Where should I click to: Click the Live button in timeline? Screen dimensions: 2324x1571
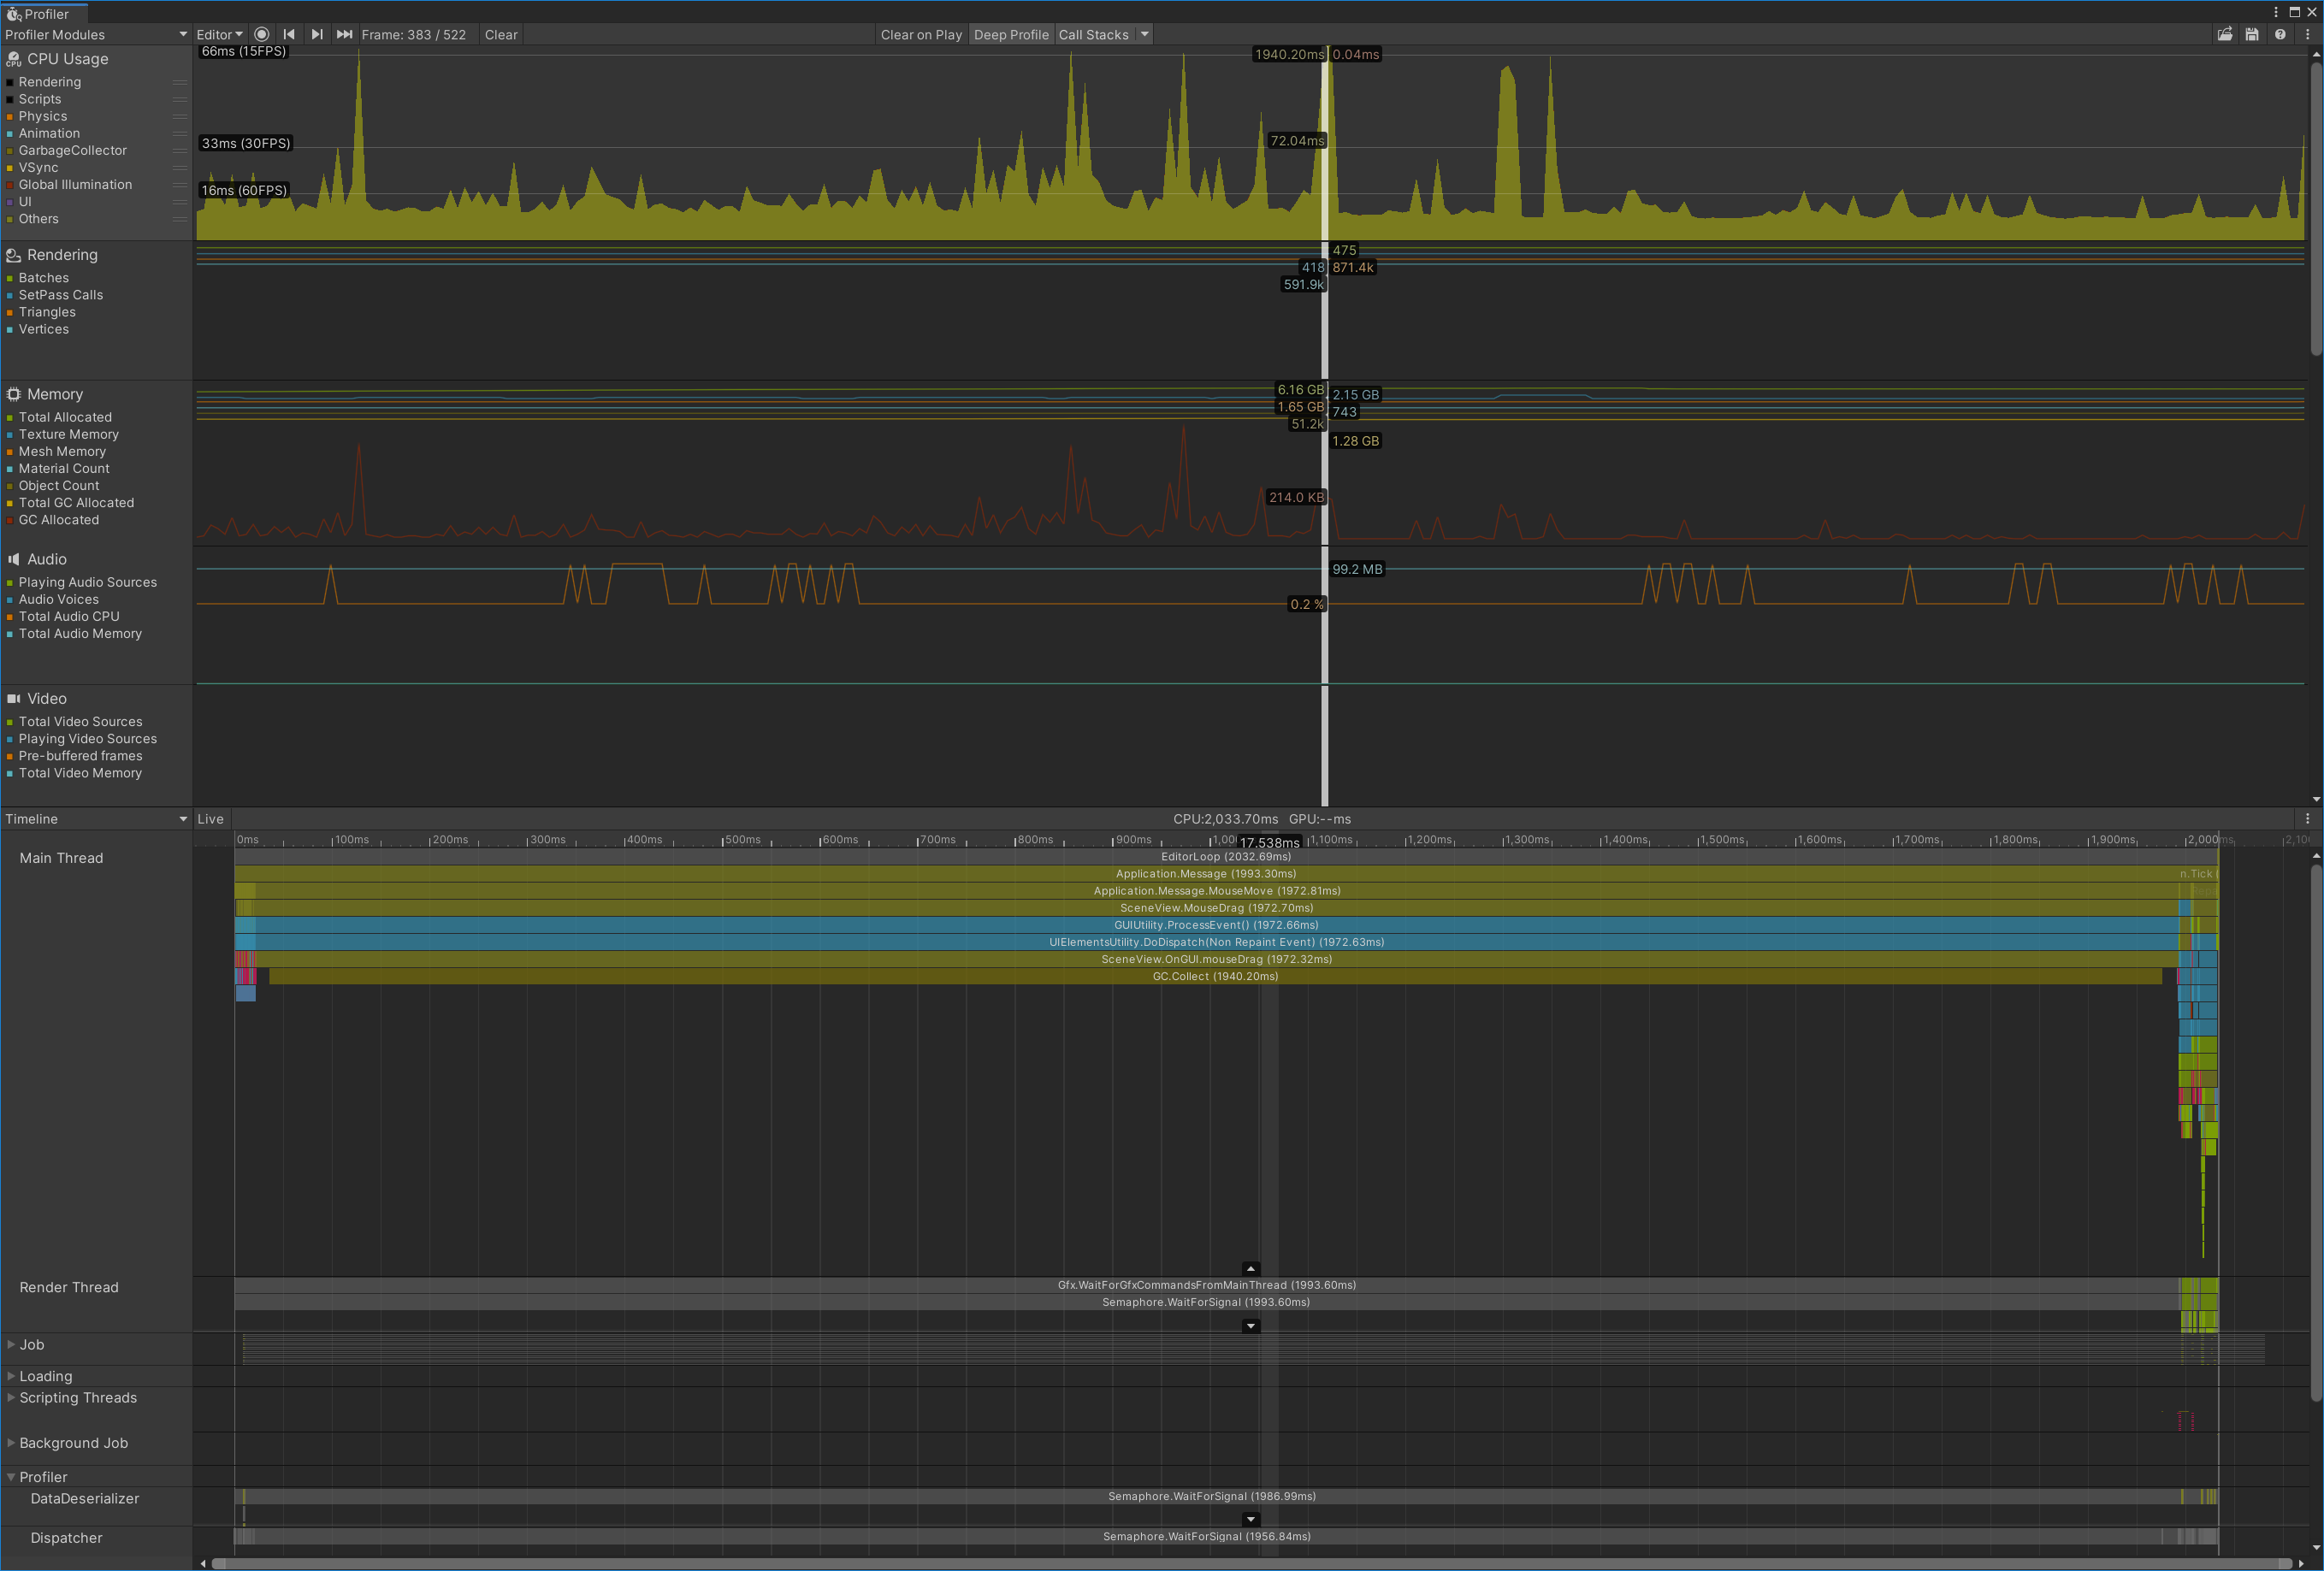[210, 819]
